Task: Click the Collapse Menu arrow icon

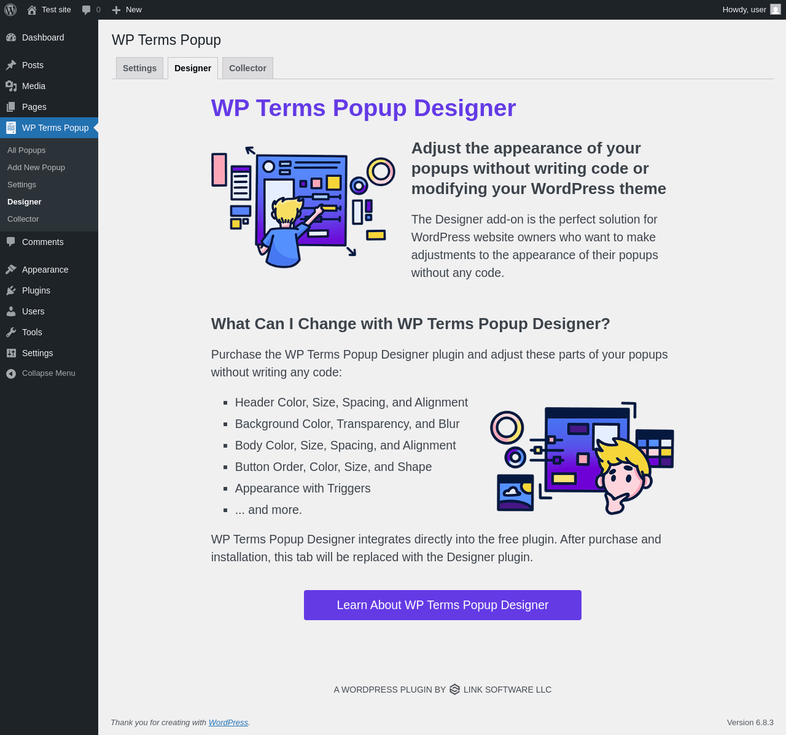Action: tap(11, 373)
